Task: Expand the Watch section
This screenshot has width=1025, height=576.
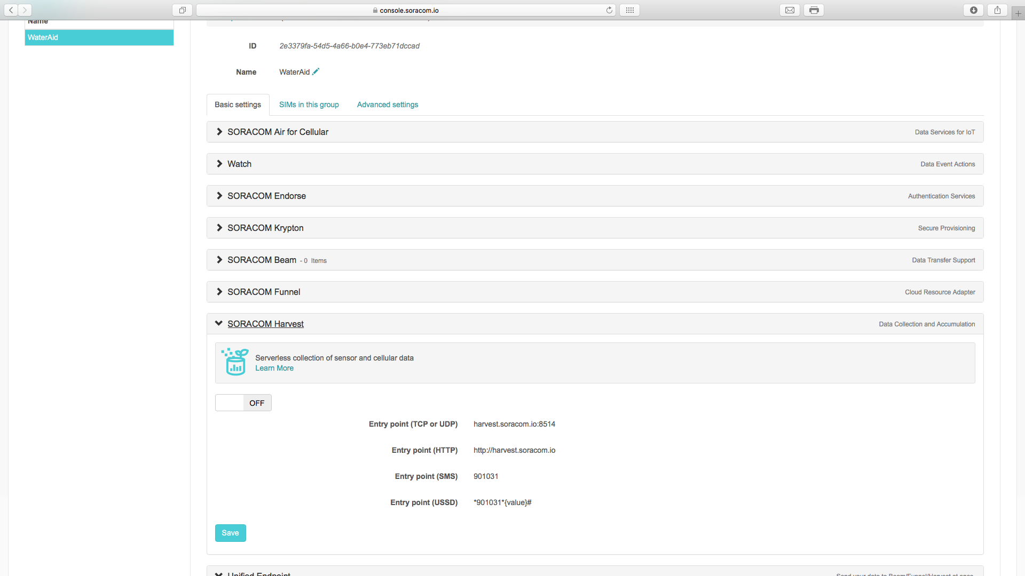Action: [239, 164]
